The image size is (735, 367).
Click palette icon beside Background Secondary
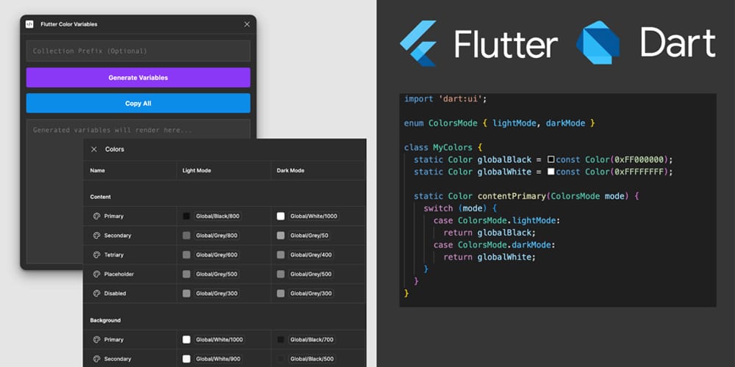pos(96,359)
